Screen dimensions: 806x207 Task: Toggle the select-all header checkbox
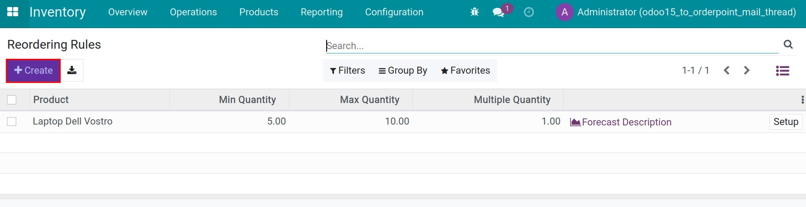pos(12,100)
